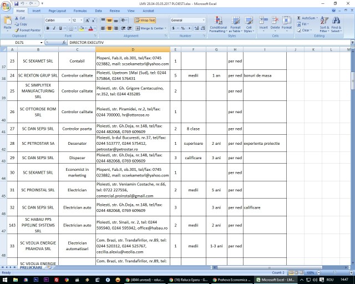Toggle Top Align vertical alignment
This screenshot has width=355, height=284.
pyautogui.click(x=103, y=21)
